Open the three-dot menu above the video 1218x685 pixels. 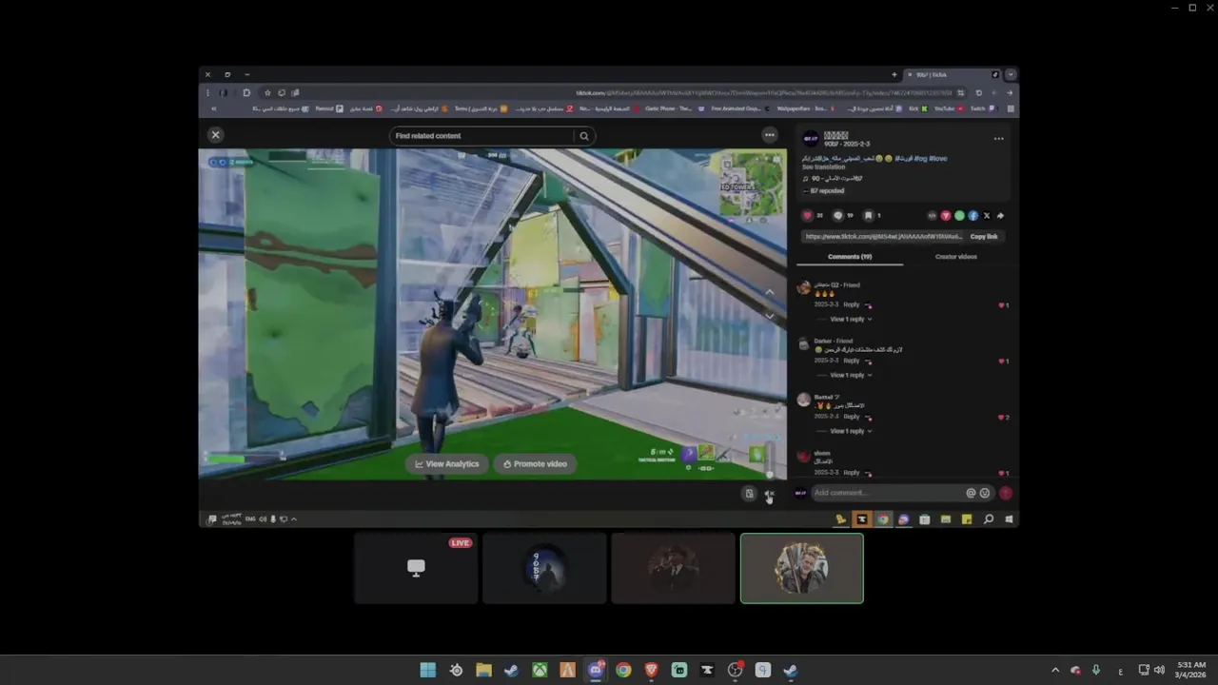pos(770,135)
